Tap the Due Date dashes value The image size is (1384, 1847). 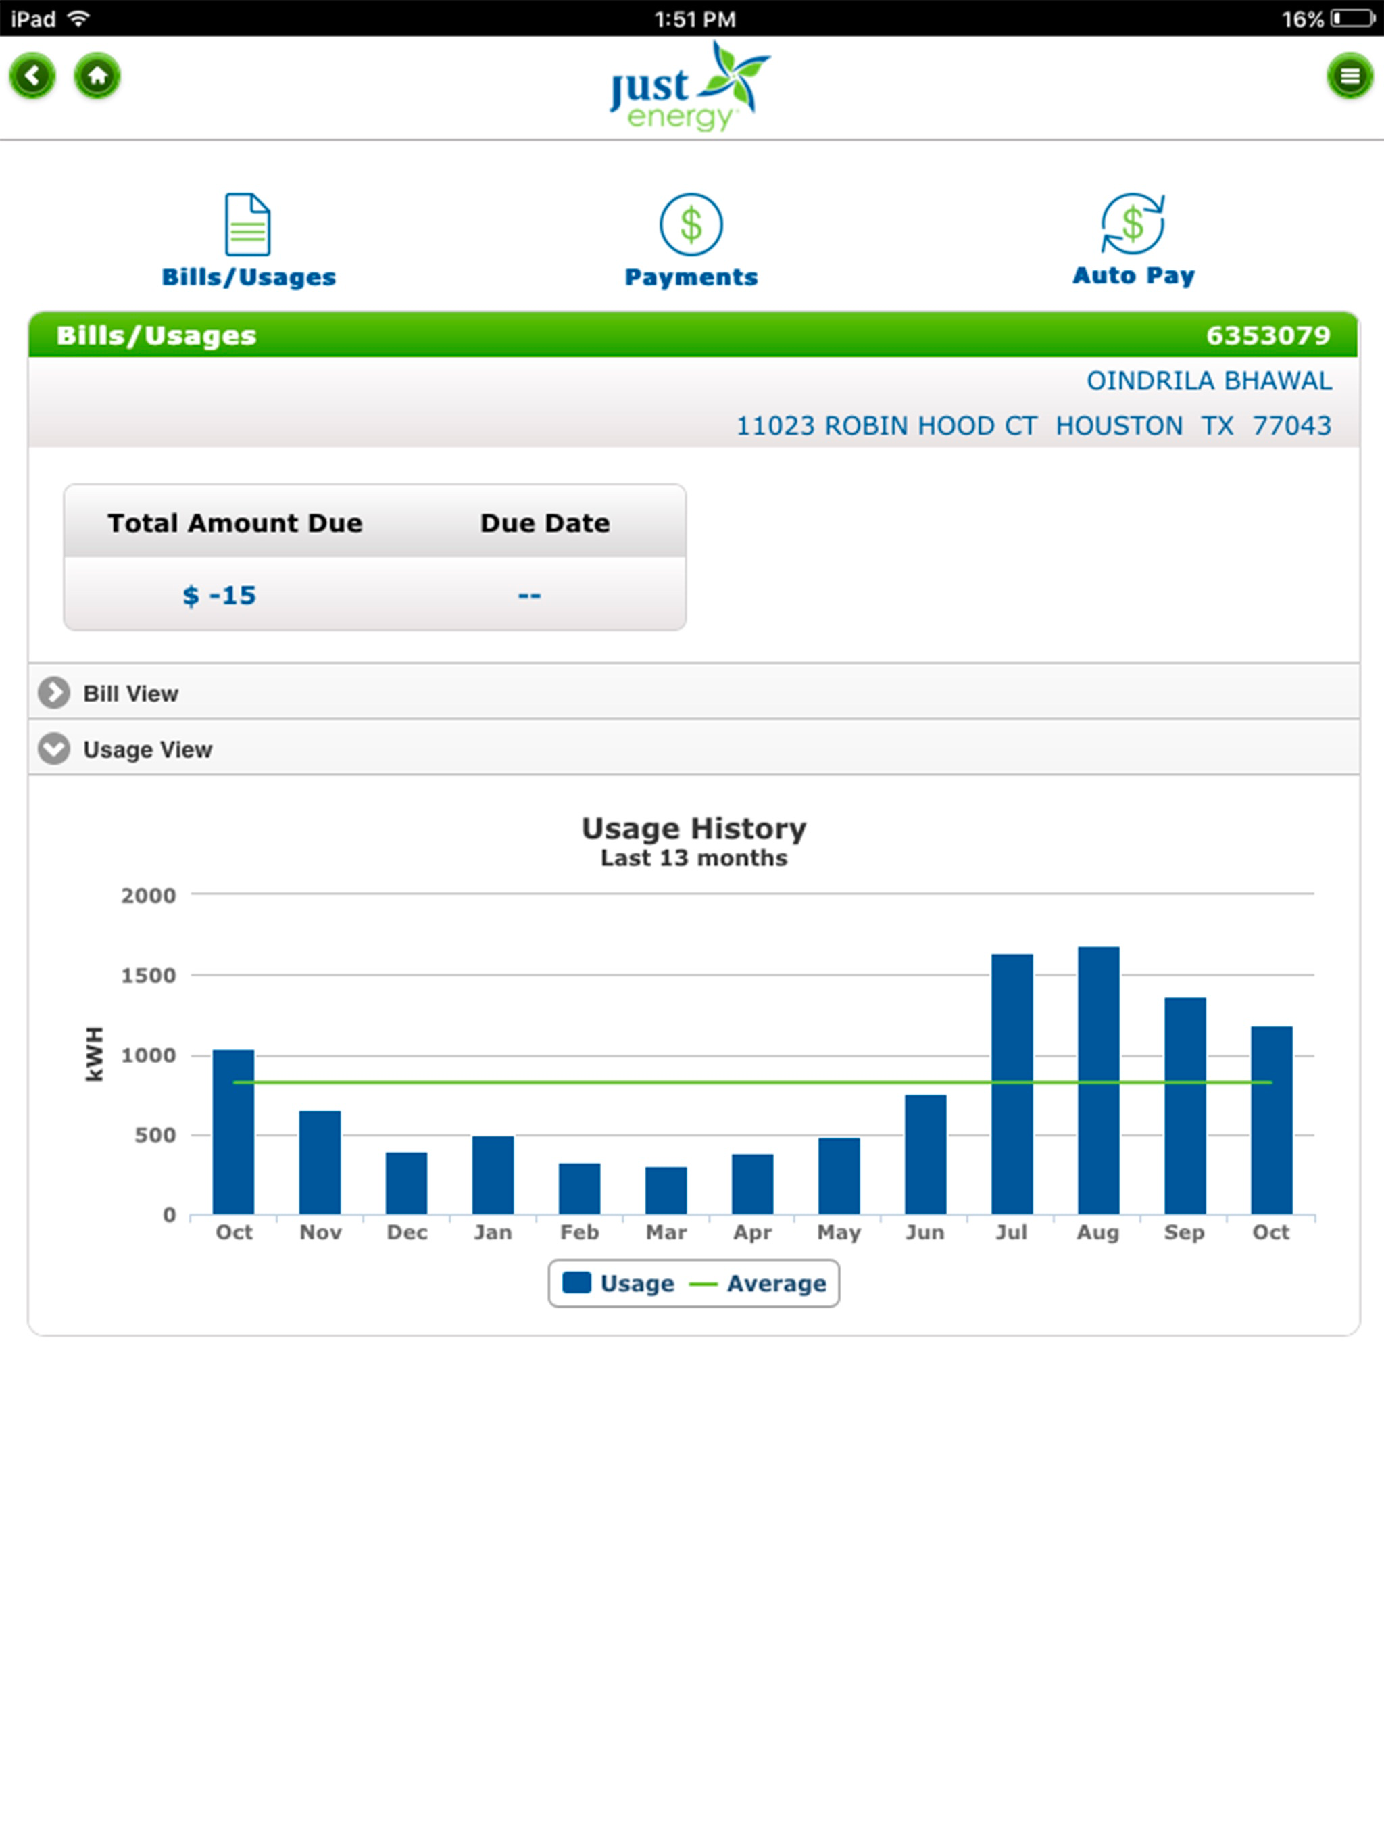[x=529, y=596]
